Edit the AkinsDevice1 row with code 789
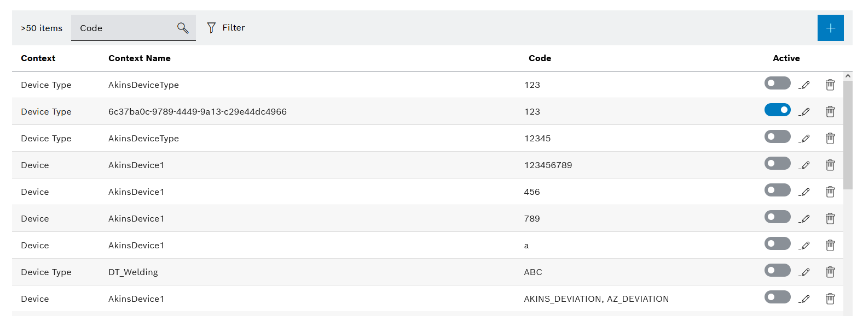The width and height of the screenshot is (857, 316). pyautogui.click(x=804, y=219)
